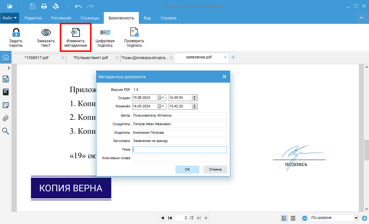Set a password with lock icon
Viewport: 369px width, 224px height.
coord(16,37)
